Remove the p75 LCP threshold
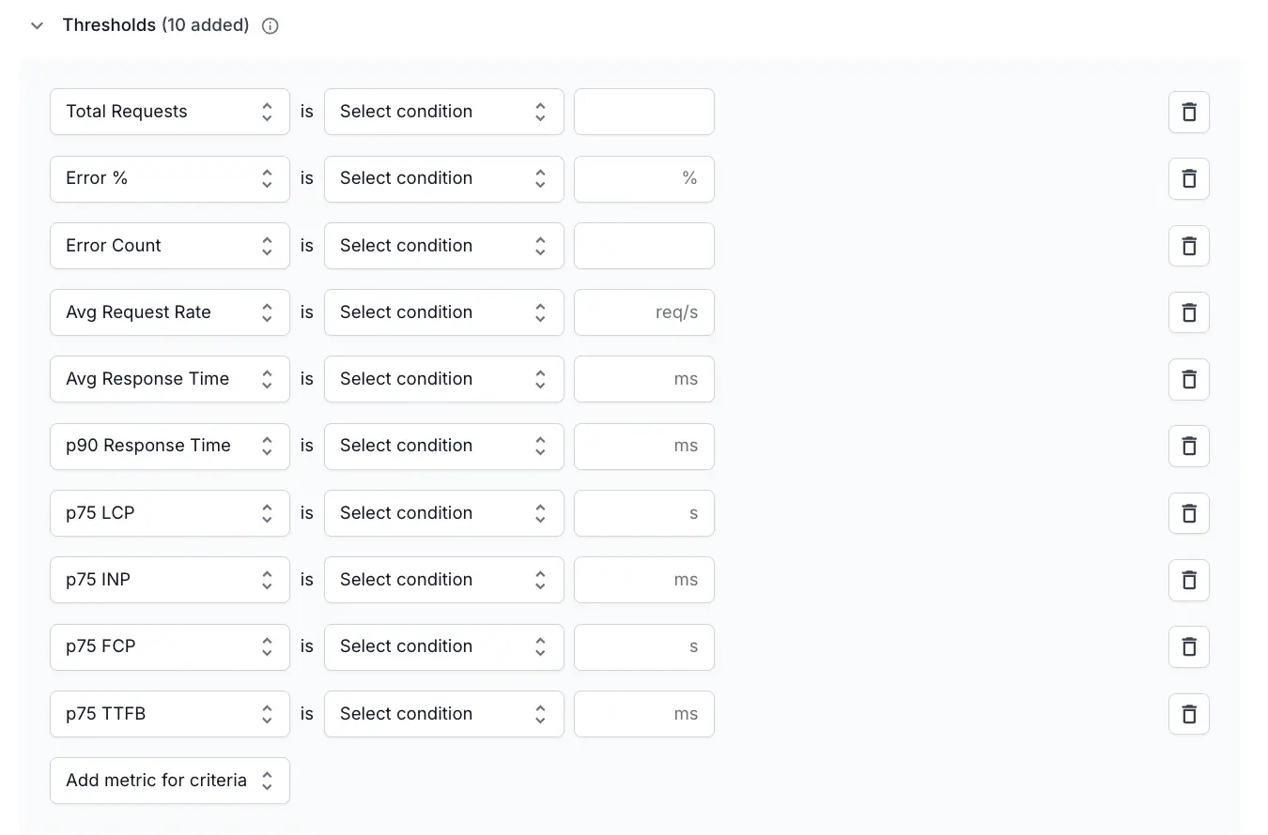 [1188, 513]
